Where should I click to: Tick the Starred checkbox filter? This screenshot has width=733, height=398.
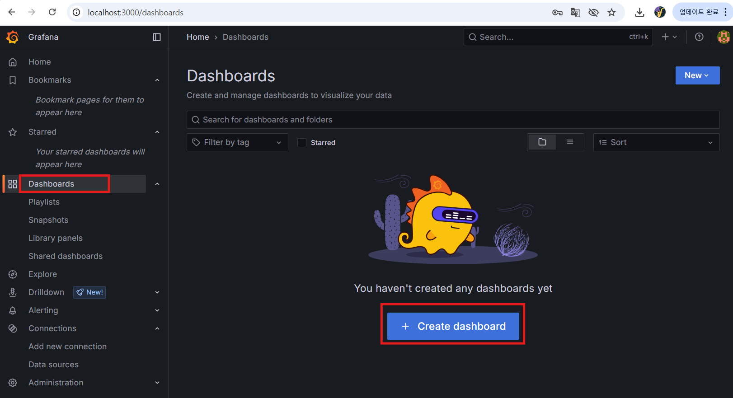(302, 143)
